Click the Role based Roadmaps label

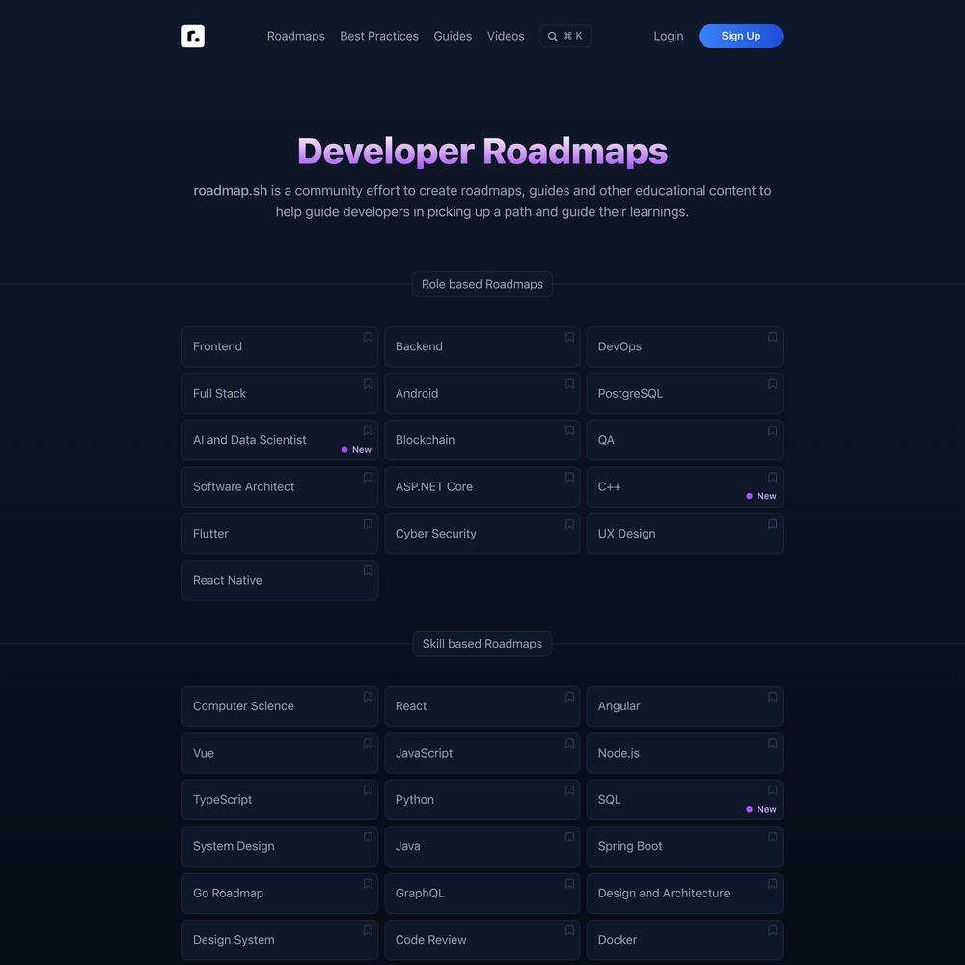(482, 284)
